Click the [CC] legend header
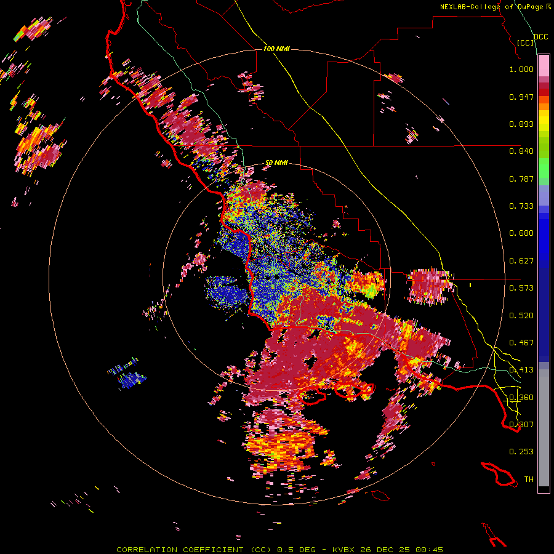The image size is (554, 554). coord(526,42)
